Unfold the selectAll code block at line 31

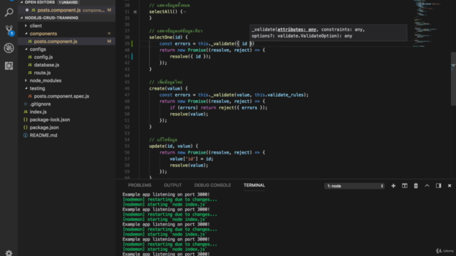click(x=135, y=12)
